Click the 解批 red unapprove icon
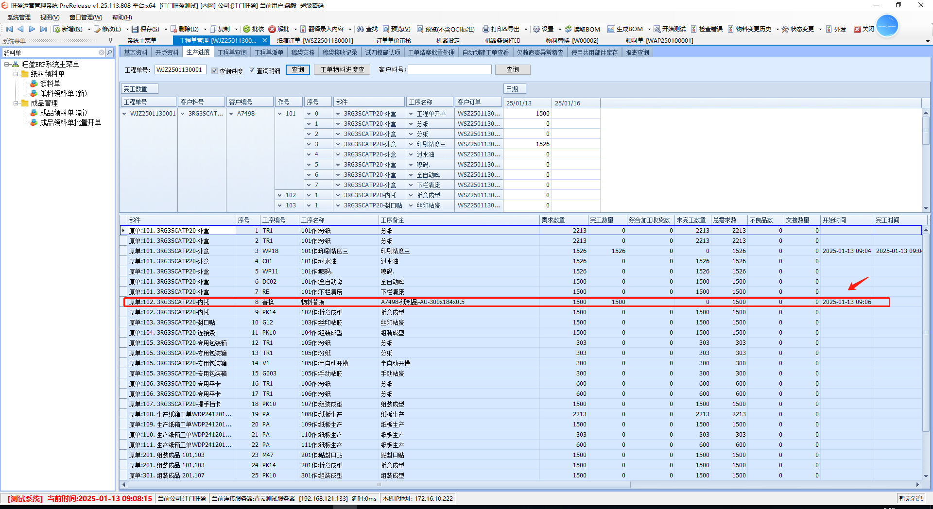 [x=272, y=29]
